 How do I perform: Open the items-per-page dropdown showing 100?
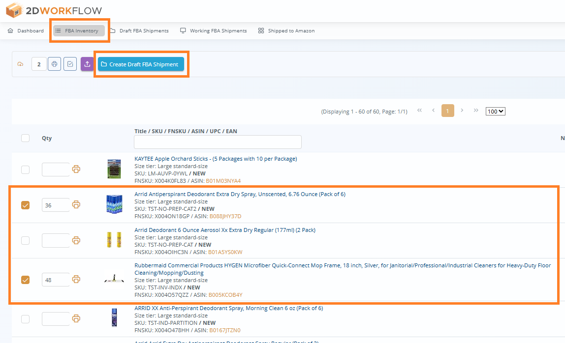pyautogui.click(x=495, y=111)
